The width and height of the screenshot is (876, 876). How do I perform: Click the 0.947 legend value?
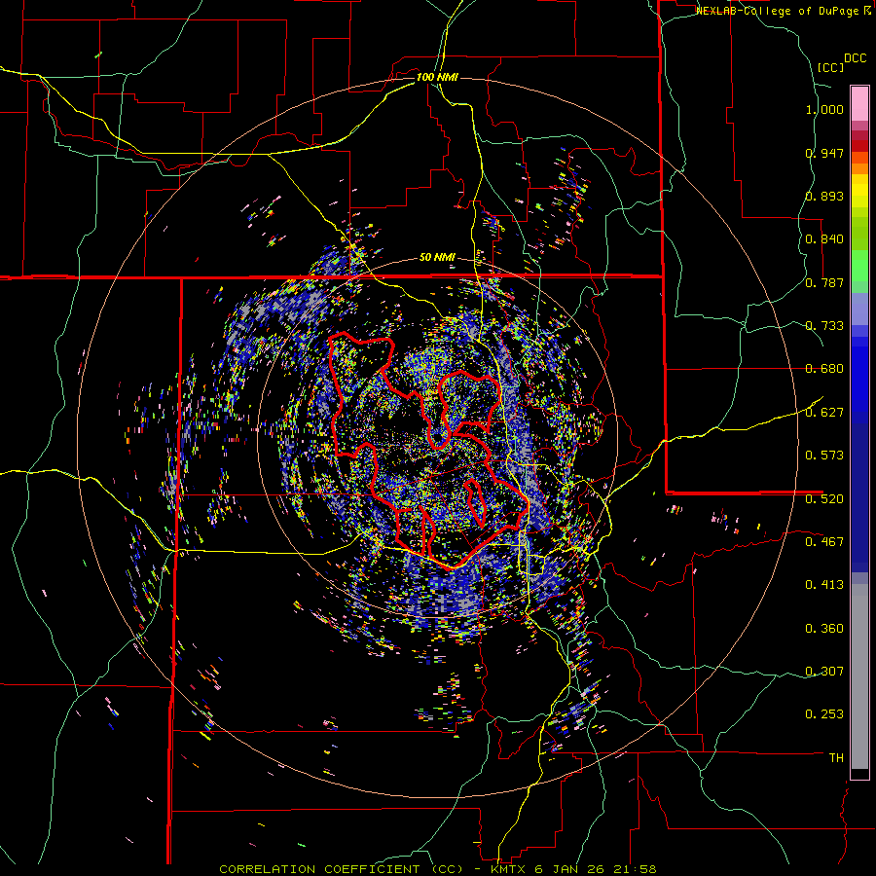click(824, 153)
